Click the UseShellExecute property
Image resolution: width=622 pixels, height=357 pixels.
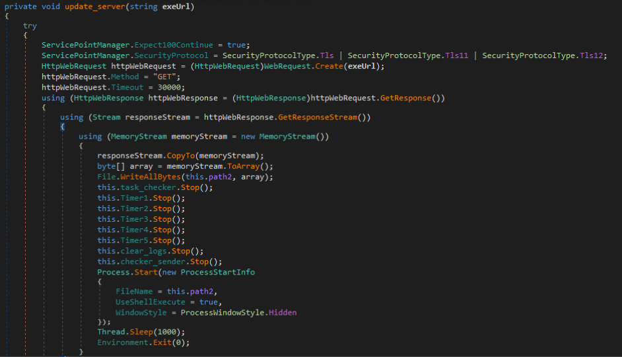(x=151, y=302)
